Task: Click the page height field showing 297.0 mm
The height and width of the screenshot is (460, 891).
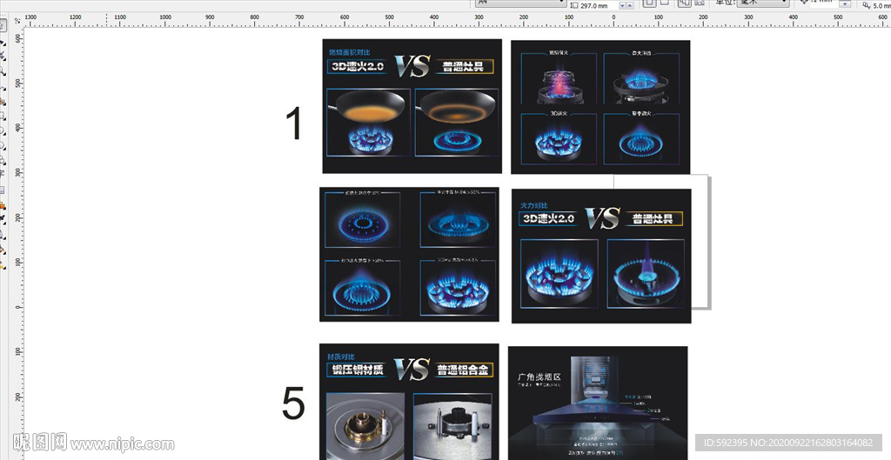Action: click(x=598, y=5)
